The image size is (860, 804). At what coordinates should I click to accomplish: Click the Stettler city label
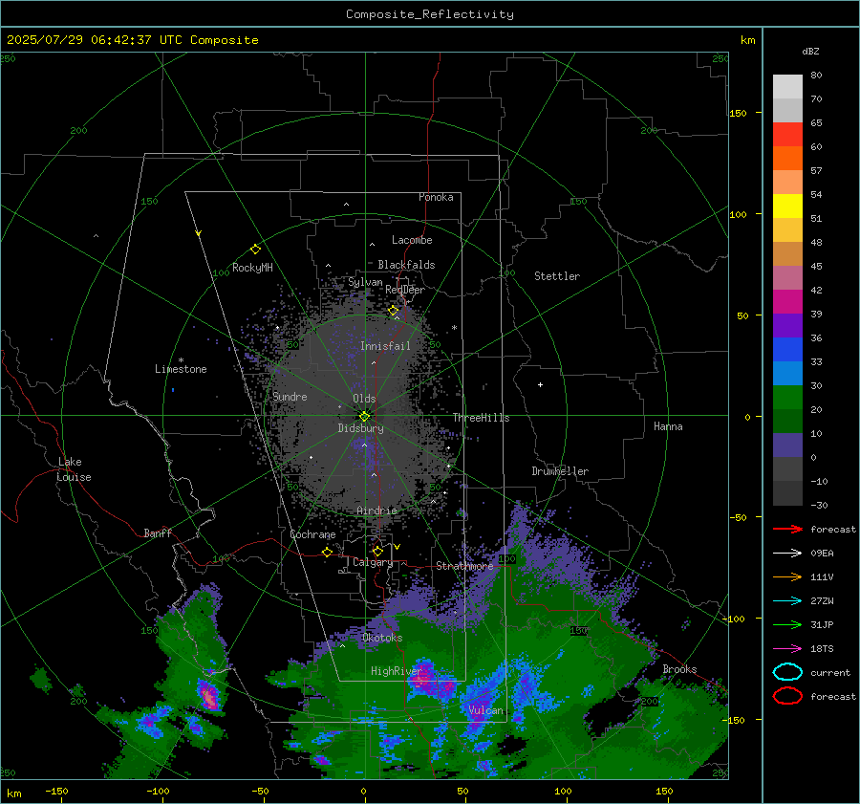point(557,276)
